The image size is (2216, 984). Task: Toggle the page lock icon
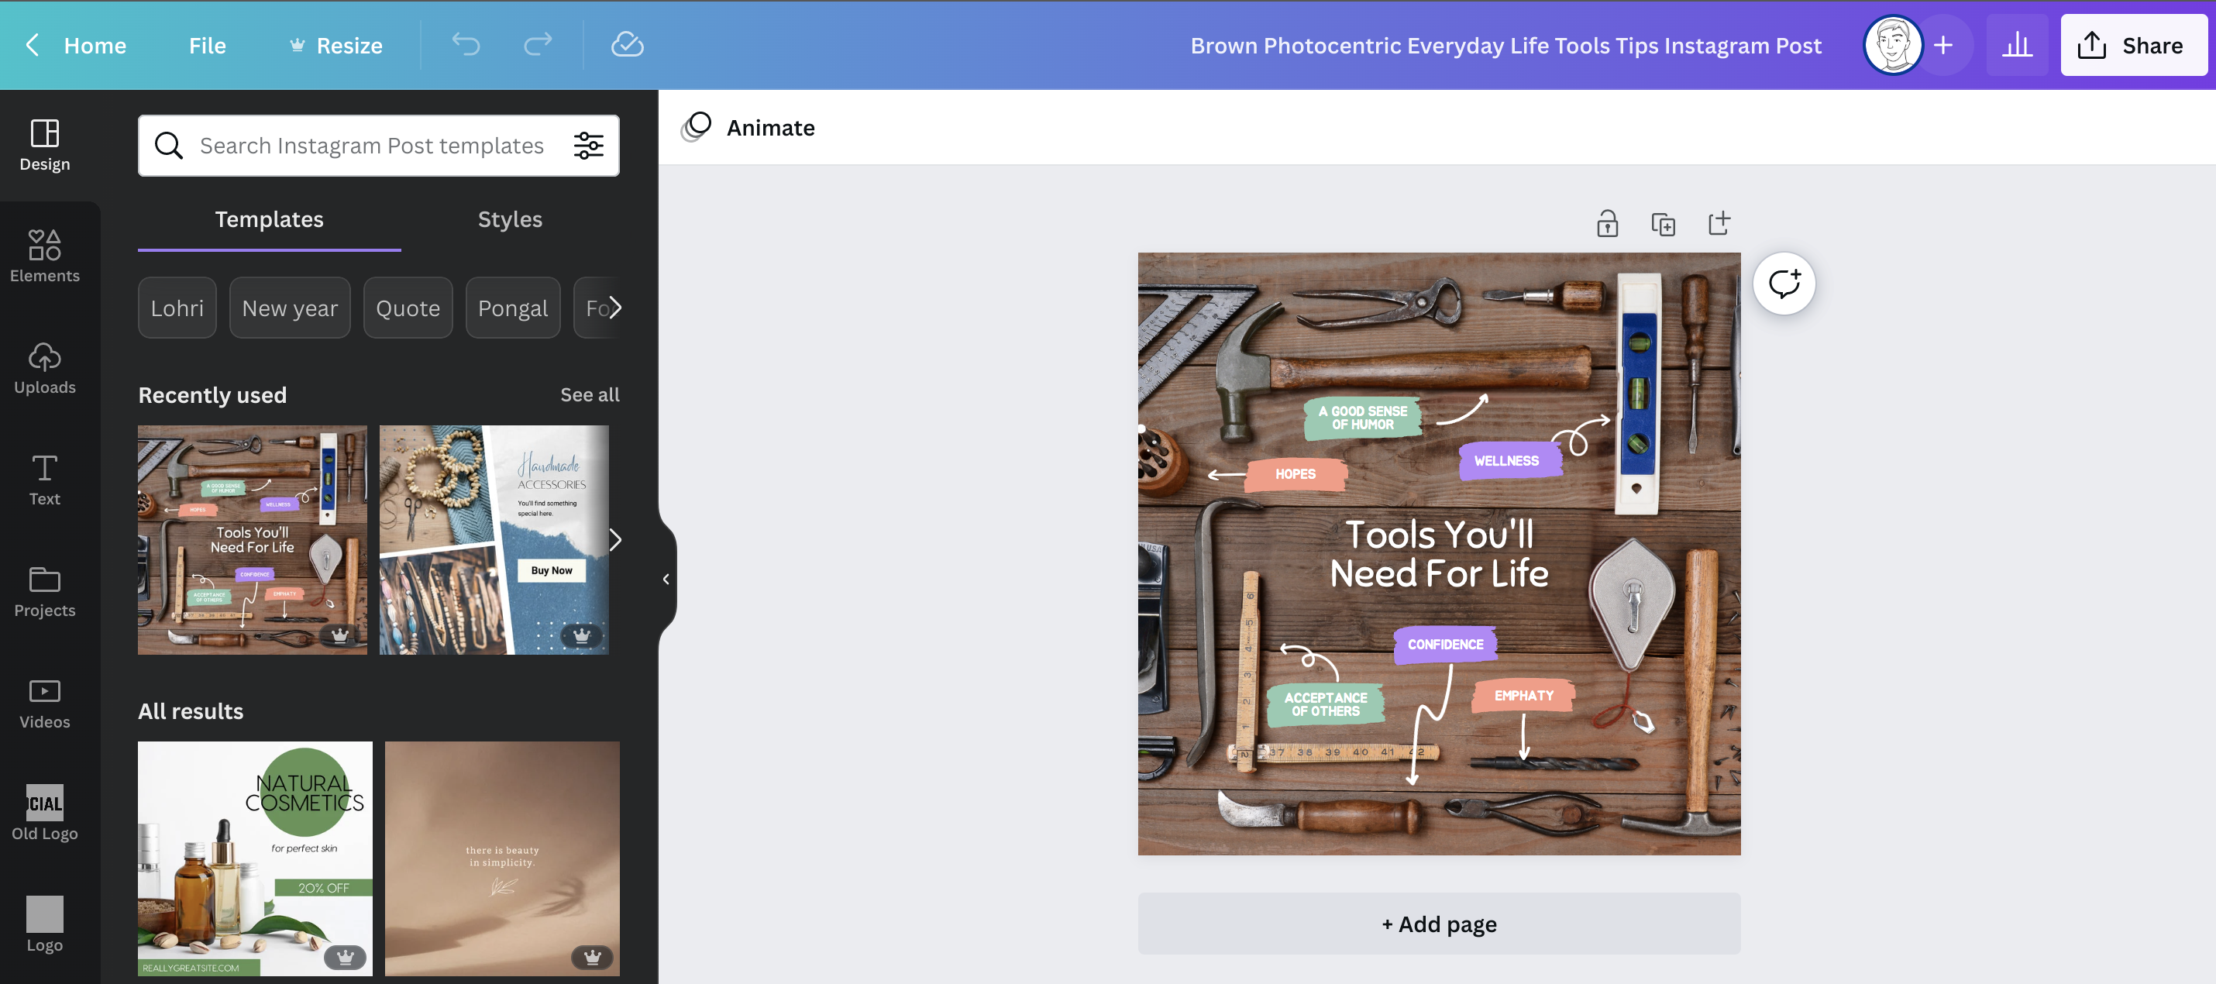click(x=1607, y=225)
